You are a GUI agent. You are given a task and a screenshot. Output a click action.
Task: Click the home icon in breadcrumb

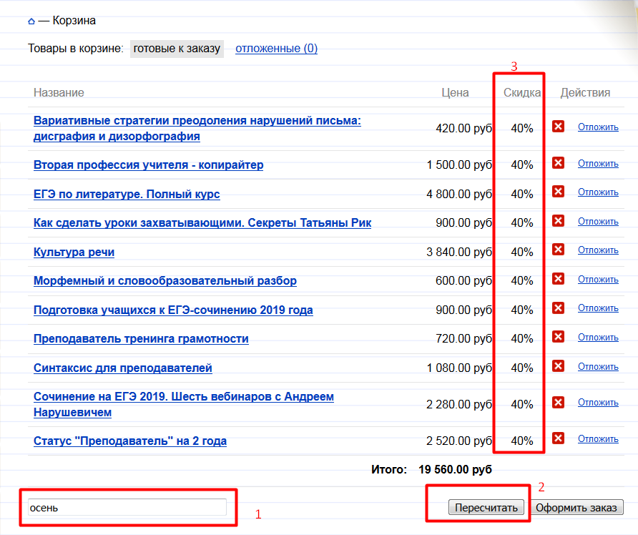tap(31, 21)
